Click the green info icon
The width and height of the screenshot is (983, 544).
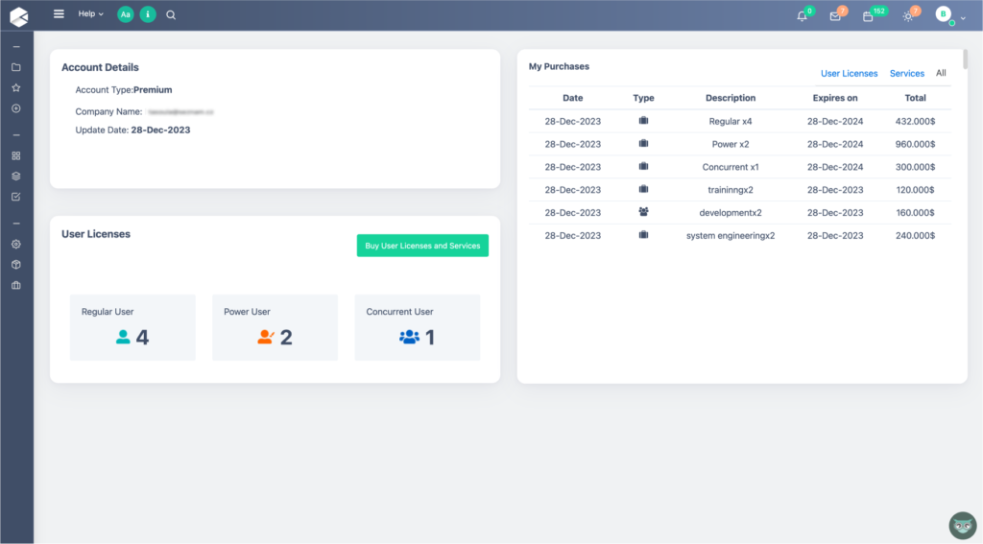point(148,14)
